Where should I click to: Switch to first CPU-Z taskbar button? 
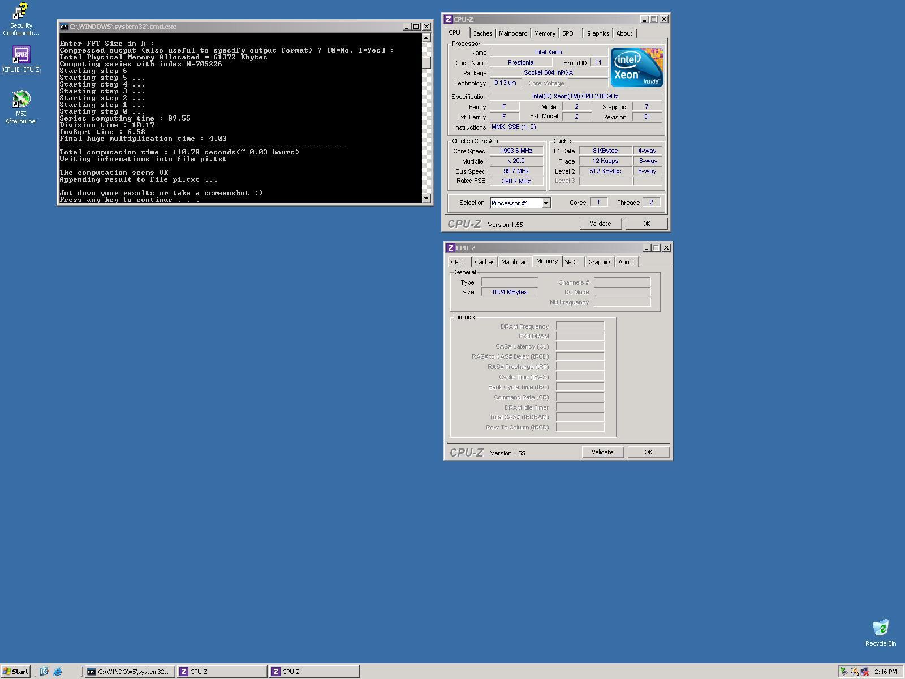tap(222, 672)
